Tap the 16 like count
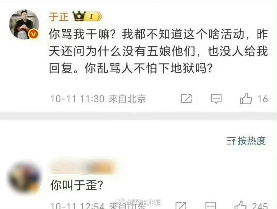277x209 pixels. pyautogui.click(x=263, y=99)
